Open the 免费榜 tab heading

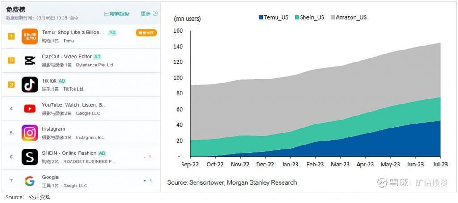[x=15, y=9]
